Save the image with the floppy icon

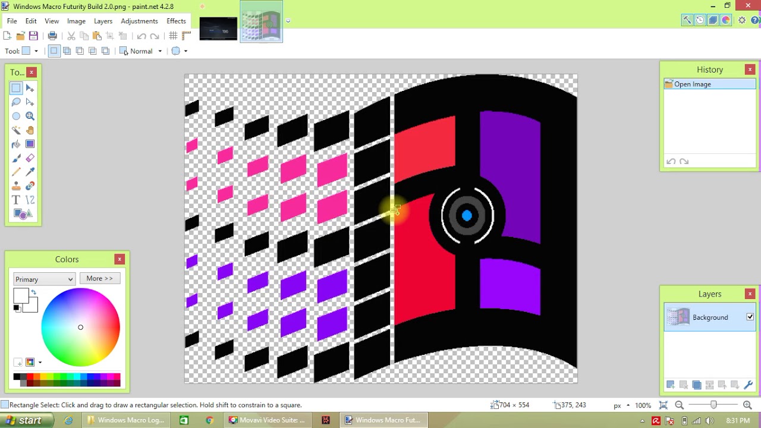pyautogui.click(x=33, y=36)
